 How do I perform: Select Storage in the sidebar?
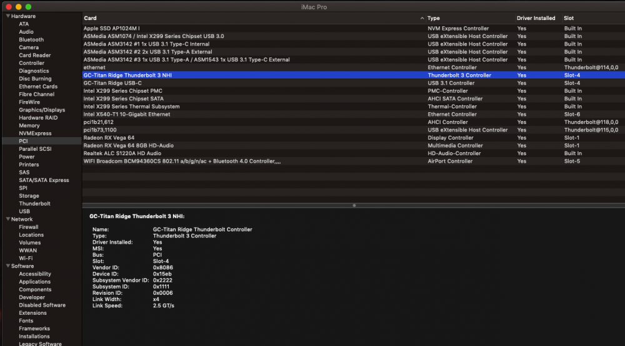(29, 196)
